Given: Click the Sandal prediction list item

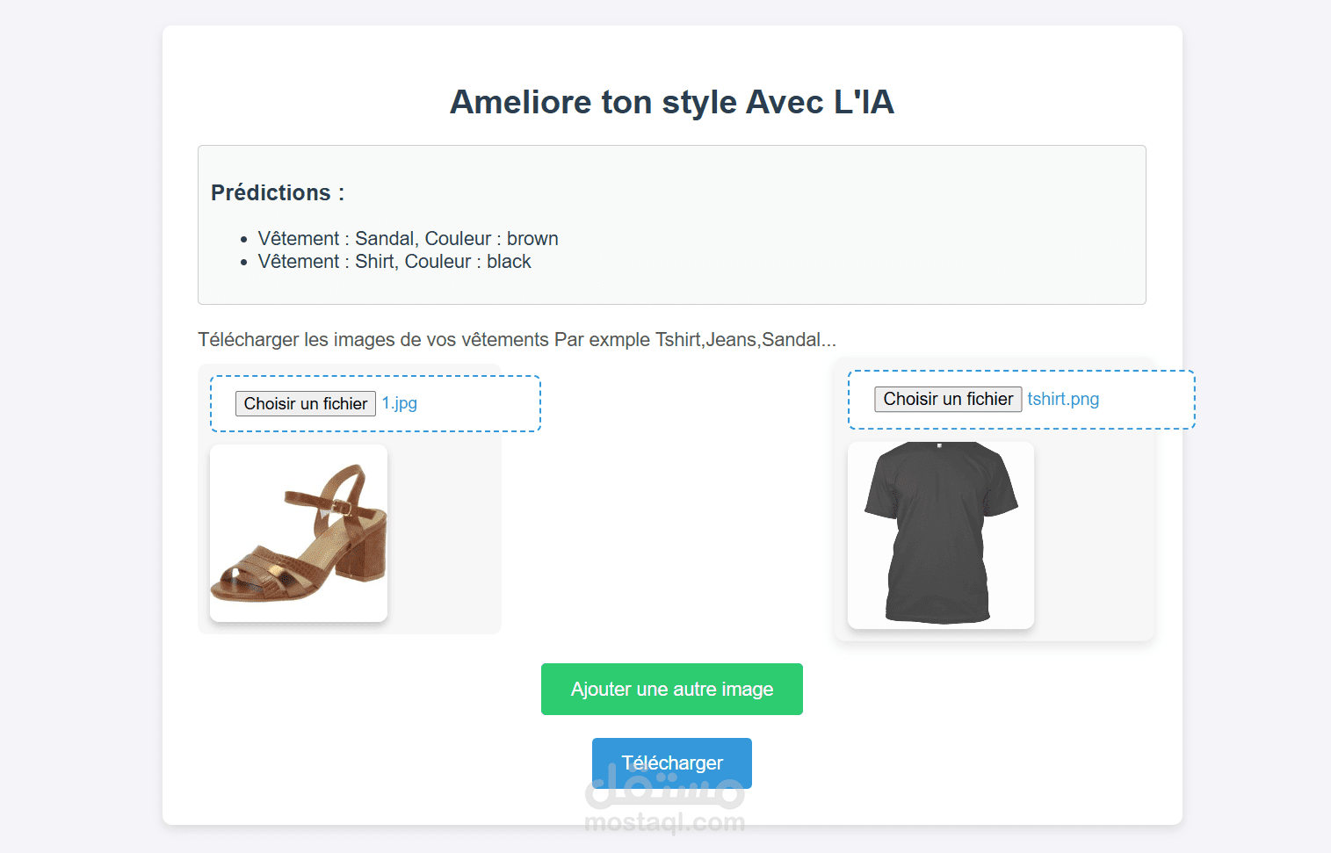Looking at the screenshot, I should point(408,239).
